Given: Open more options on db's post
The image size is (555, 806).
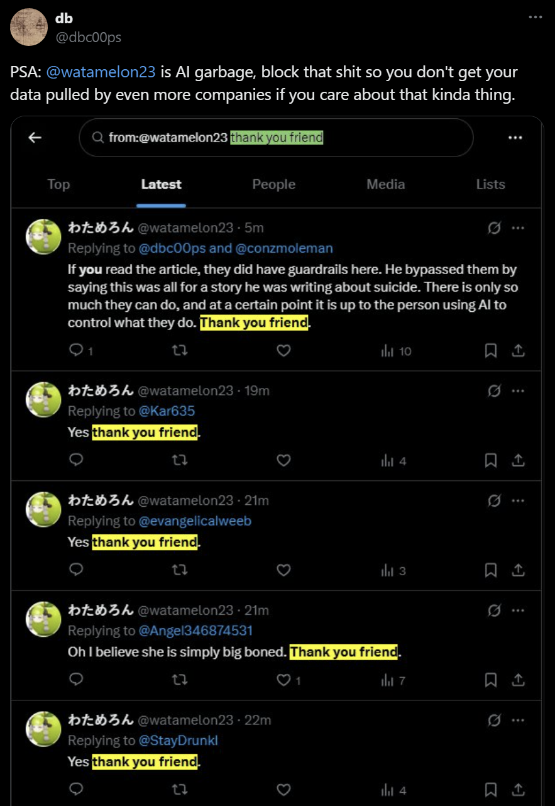Looking at the screenshot, I should pyautogui.click(x=535, y=18).
